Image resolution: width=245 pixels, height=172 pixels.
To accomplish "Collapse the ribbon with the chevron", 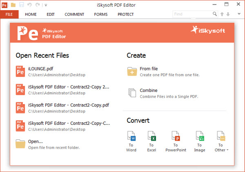I will [x=239, y=14].
